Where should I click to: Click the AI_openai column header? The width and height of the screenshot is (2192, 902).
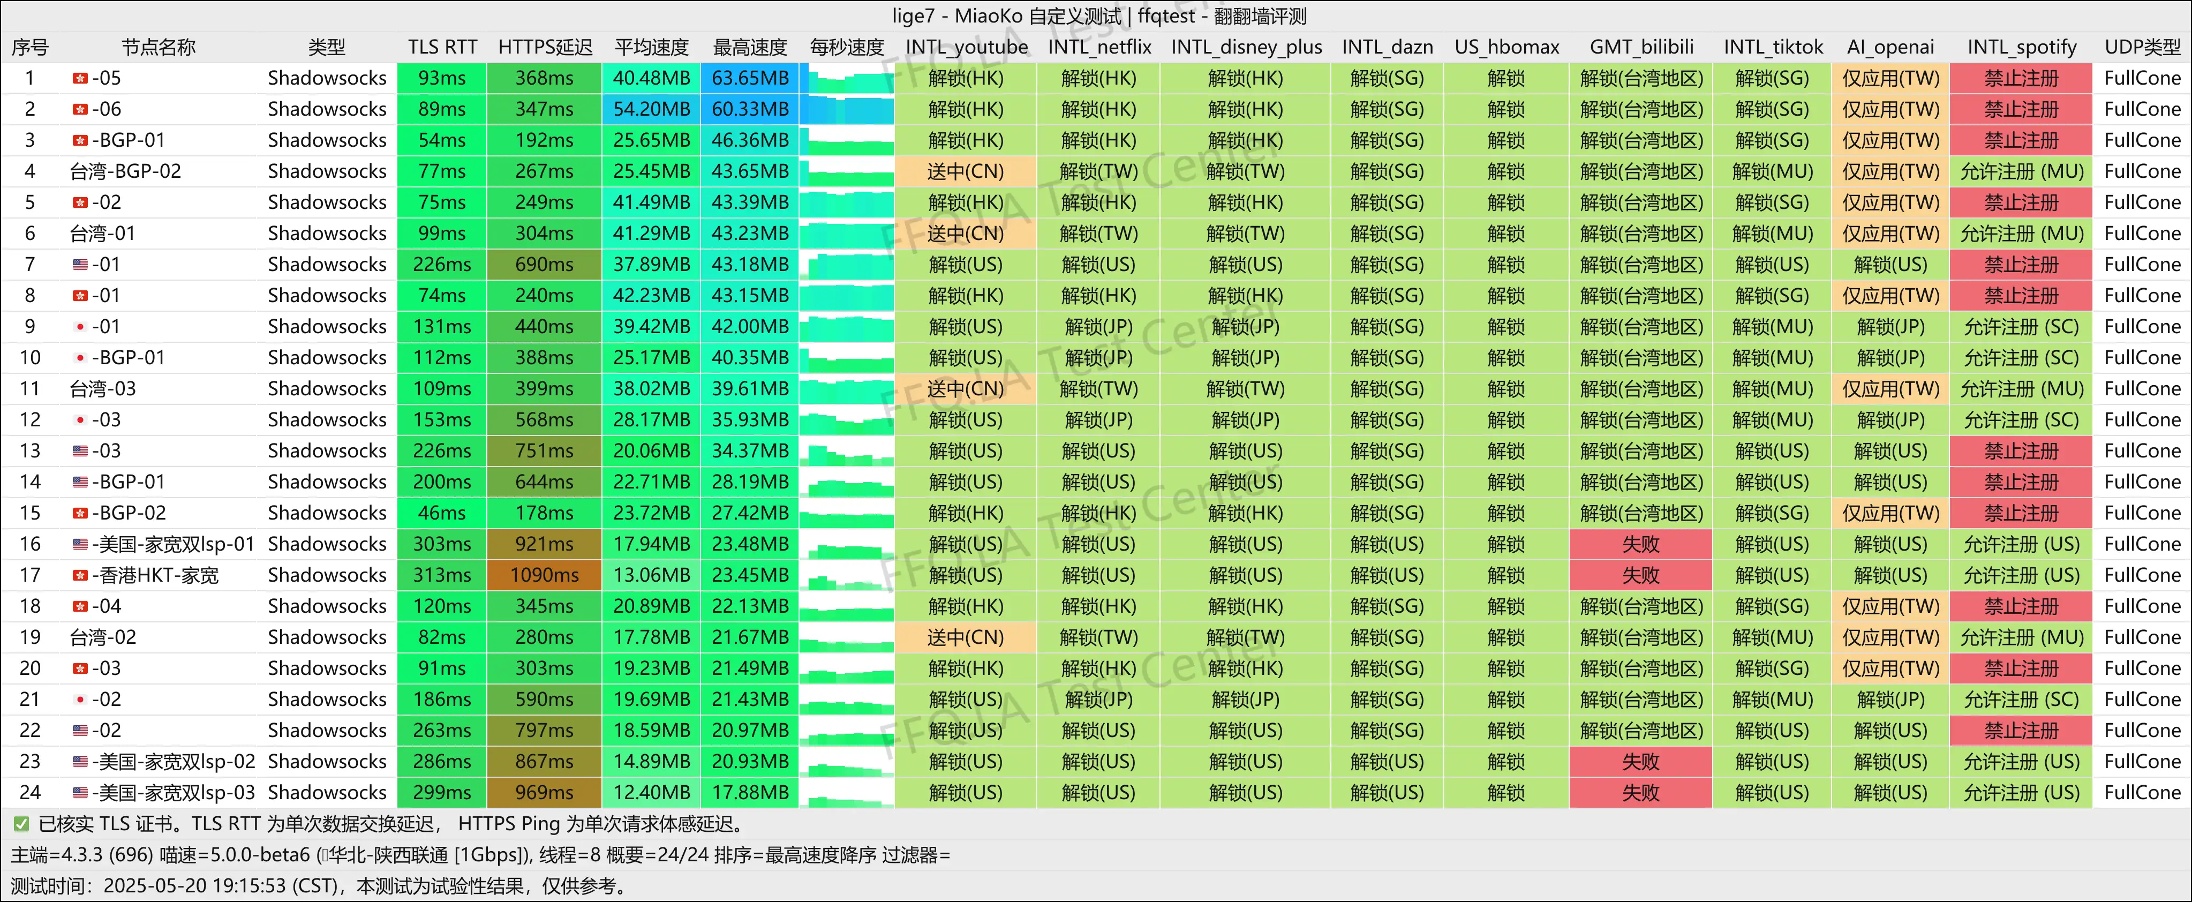tap(1890, 47)
